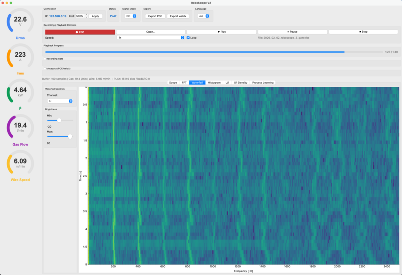The width and height of the screenshot is (402, 275).
Task: Open the Histogram tab
Action: (x=214, y=82)
